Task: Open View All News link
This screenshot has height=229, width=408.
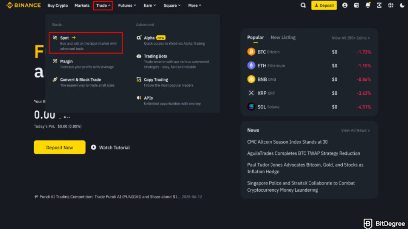Action: (x=355, y=130)
